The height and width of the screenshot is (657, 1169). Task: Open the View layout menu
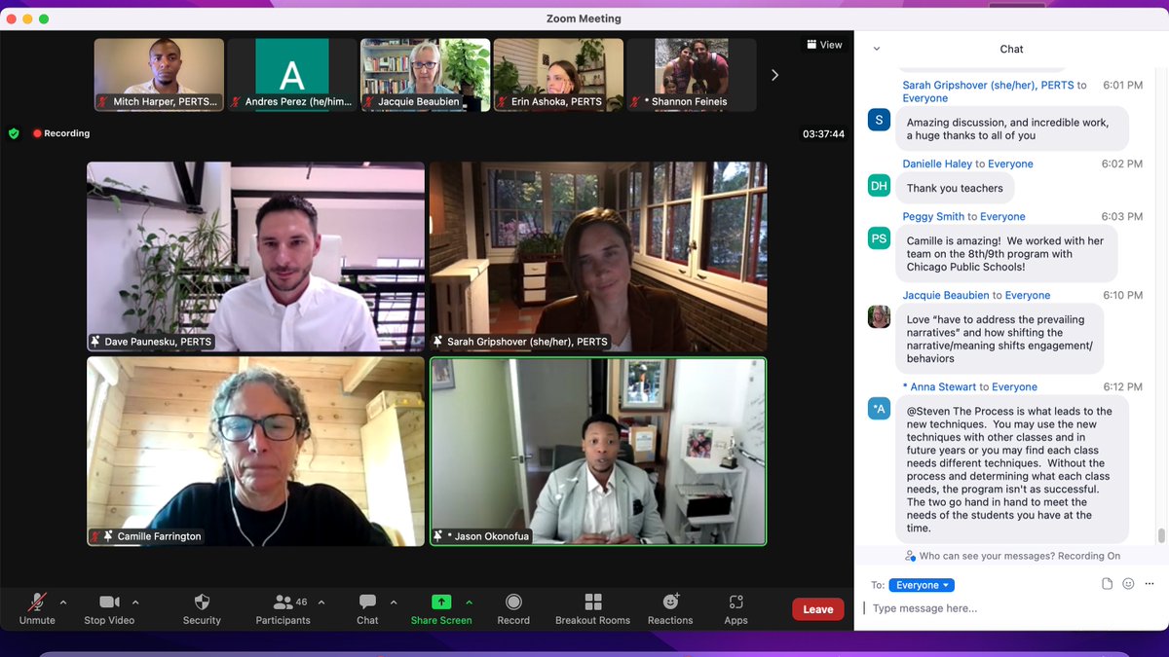click(x=824, y=45)
